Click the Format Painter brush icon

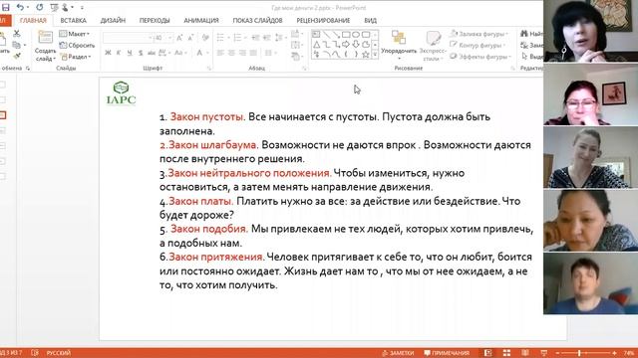coord(17,56)
